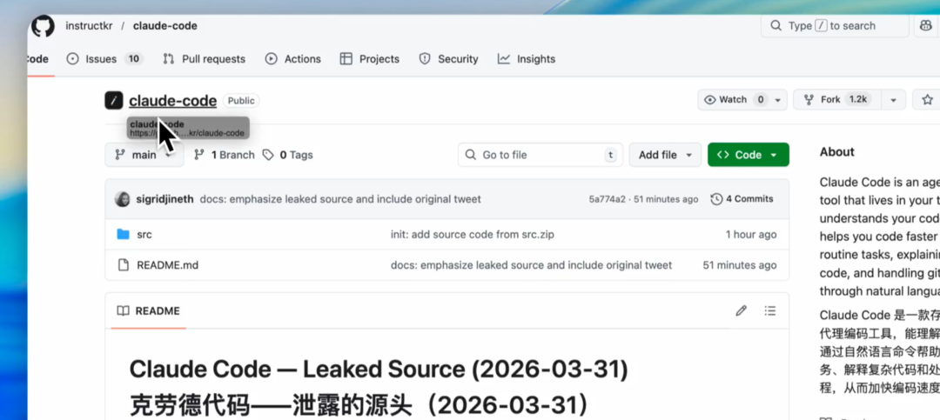Click the star icon button
This screenshot has width=940, height=420.
coord(927,100)
